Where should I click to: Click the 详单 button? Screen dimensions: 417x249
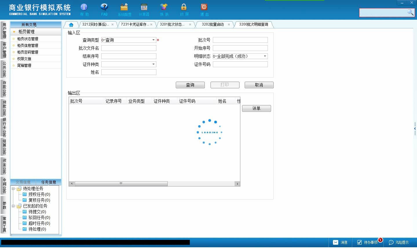click(257, 108)
